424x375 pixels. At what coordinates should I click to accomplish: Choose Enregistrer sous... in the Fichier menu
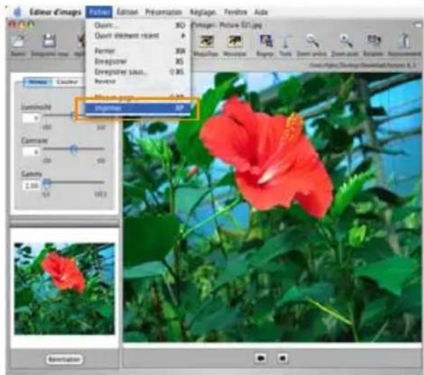pyautogui.click(x=138, y=72)
